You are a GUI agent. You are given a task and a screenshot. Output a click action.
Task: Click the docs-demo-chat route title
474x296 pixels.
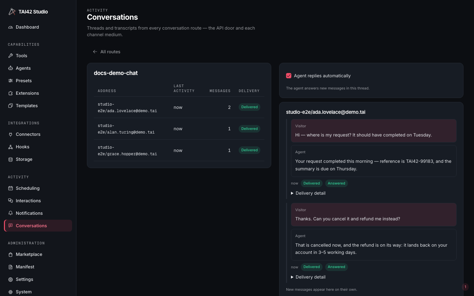116,73
